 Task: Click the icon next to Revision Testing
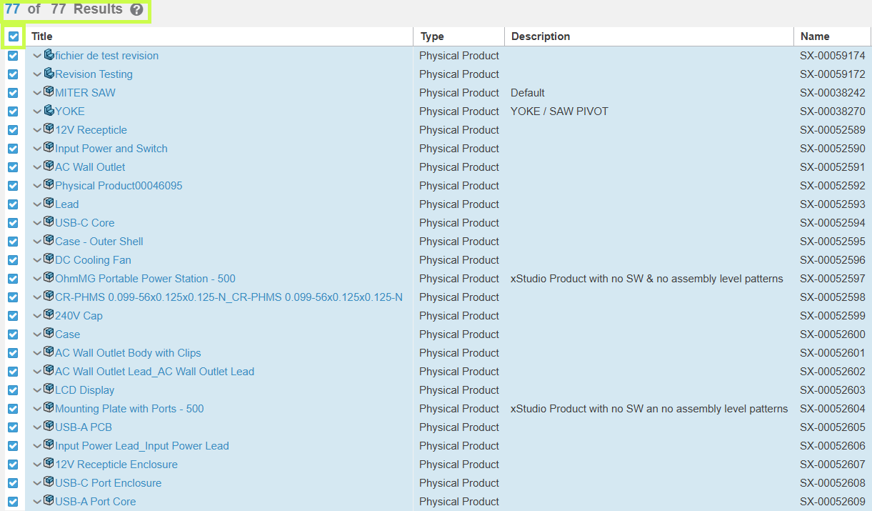[49, 73]
